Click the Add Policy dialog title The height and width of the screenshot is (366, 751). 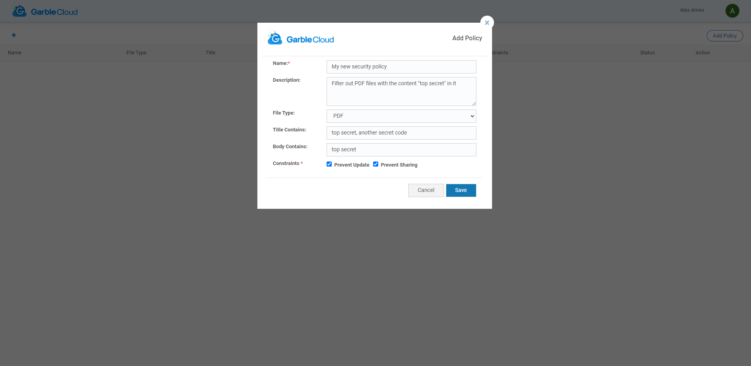(x=467, y=38)
